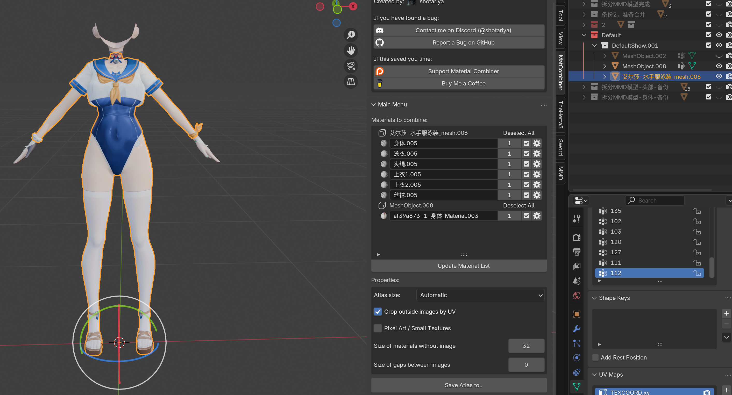732x395 pixels.
Task: Open the Tool properties tab icon
Action: coord(577,219)
